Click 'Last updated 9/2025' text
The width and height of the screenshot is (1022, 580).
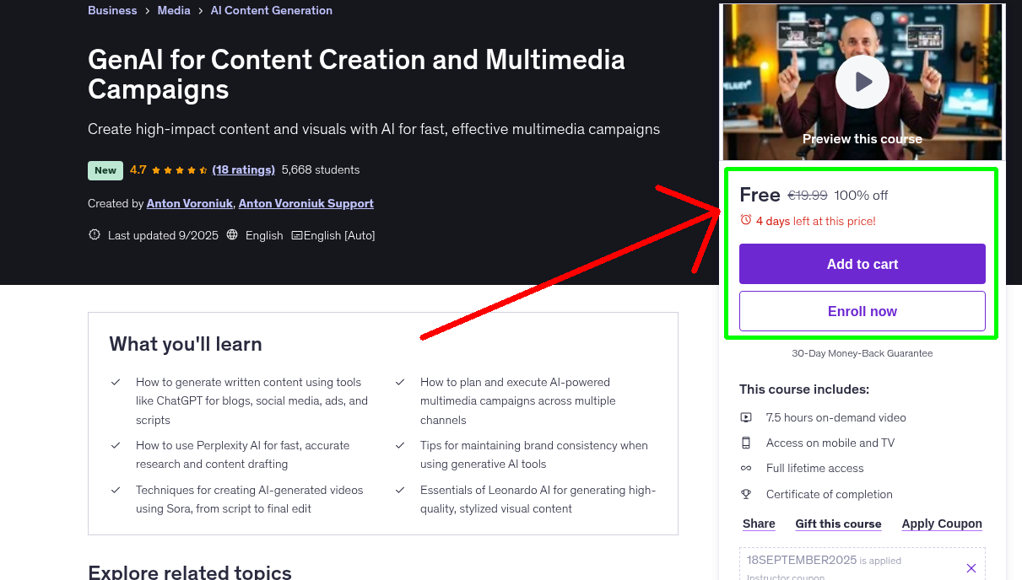163,235
